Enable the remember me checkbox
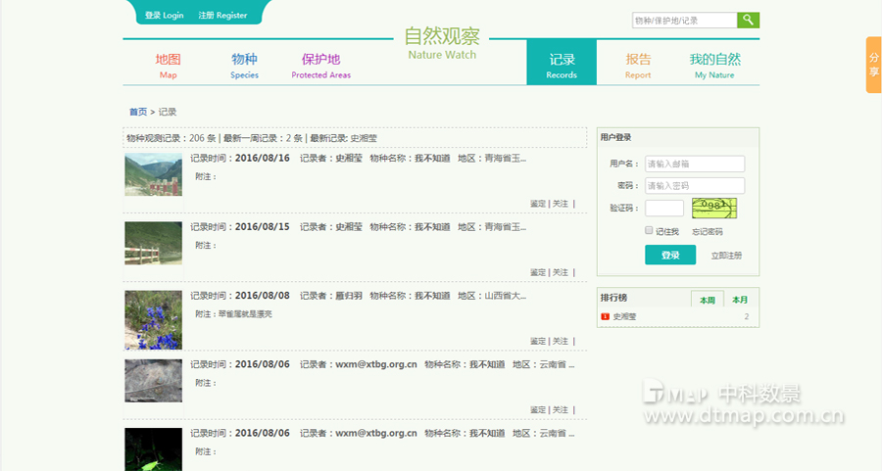882x471 pixels. [x=649, y=231]
